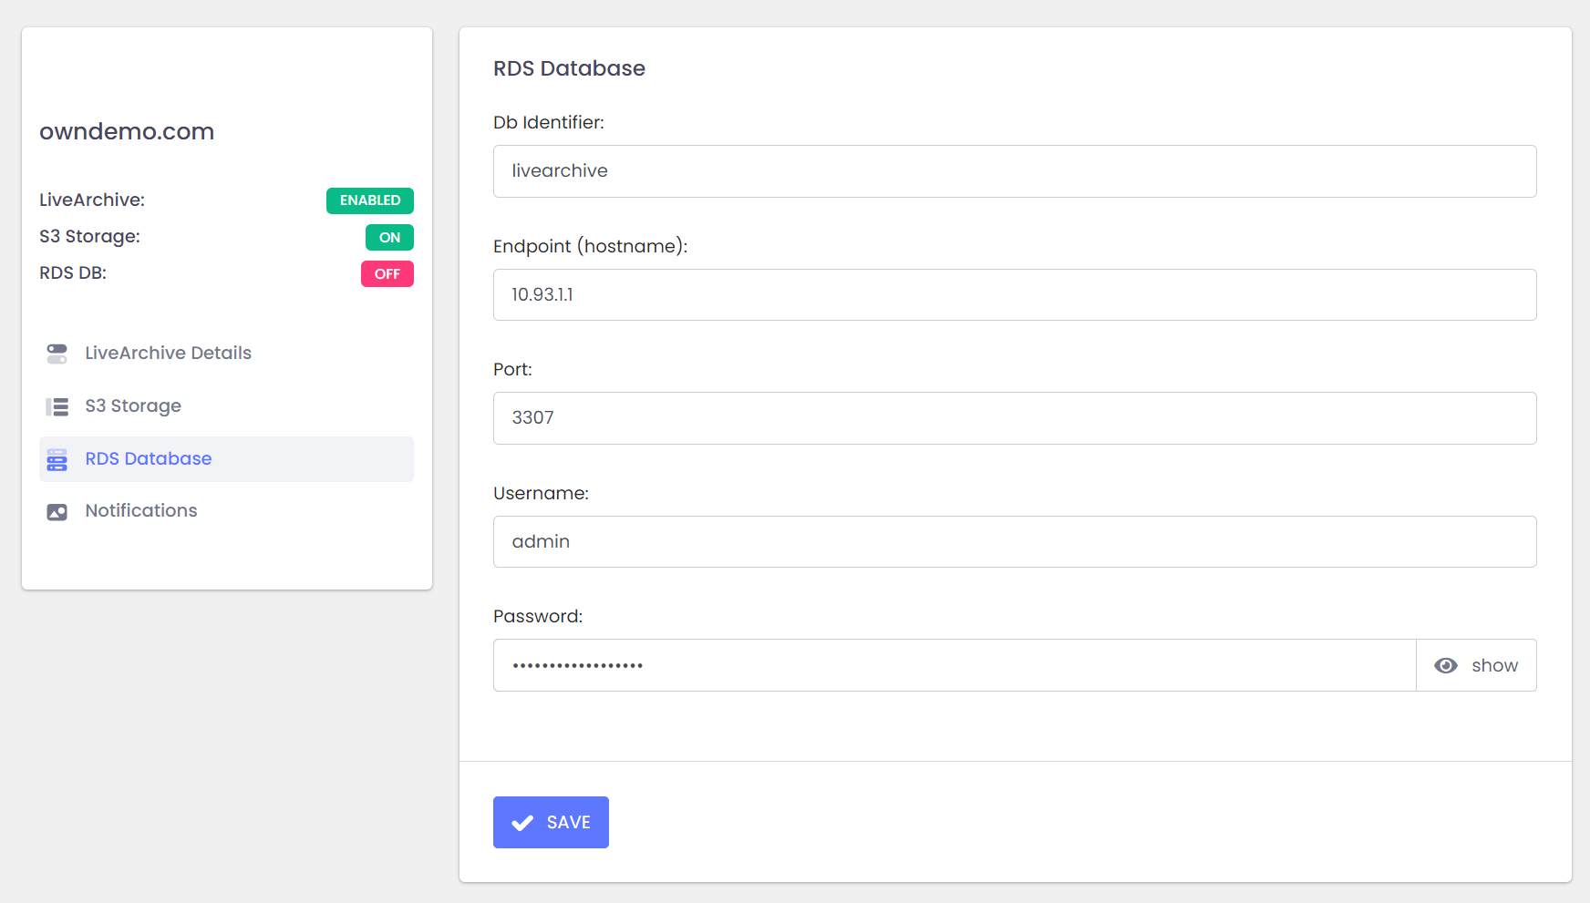Focus the Db Identifier input field

tap(1014, 171)
